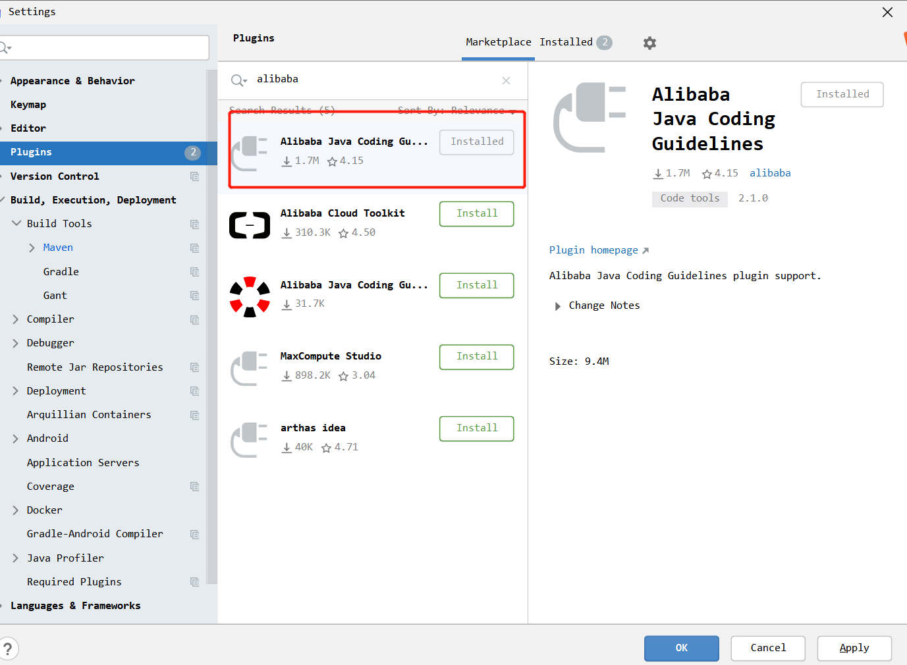
Task: Click project-level icon beside Gant
Action: click(x=194, y=296)
